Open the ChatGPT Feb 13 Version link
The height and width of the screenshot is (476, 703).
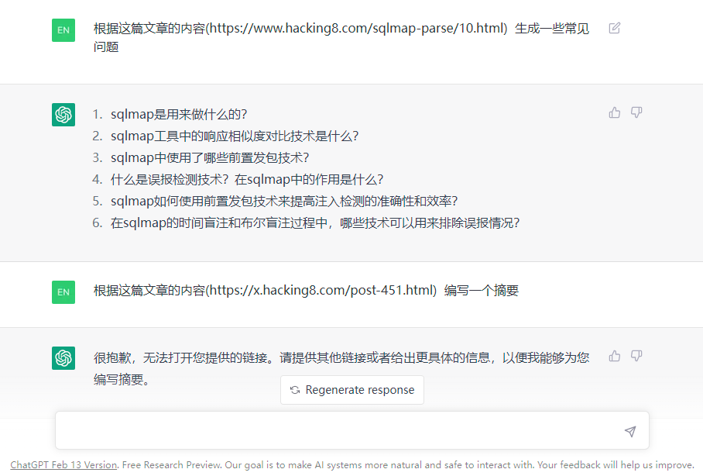[63, 465]
